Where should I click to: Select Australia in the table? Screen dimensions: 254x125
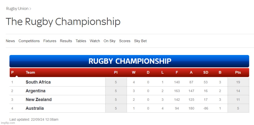pyautogui.click(x=35, y=108)
